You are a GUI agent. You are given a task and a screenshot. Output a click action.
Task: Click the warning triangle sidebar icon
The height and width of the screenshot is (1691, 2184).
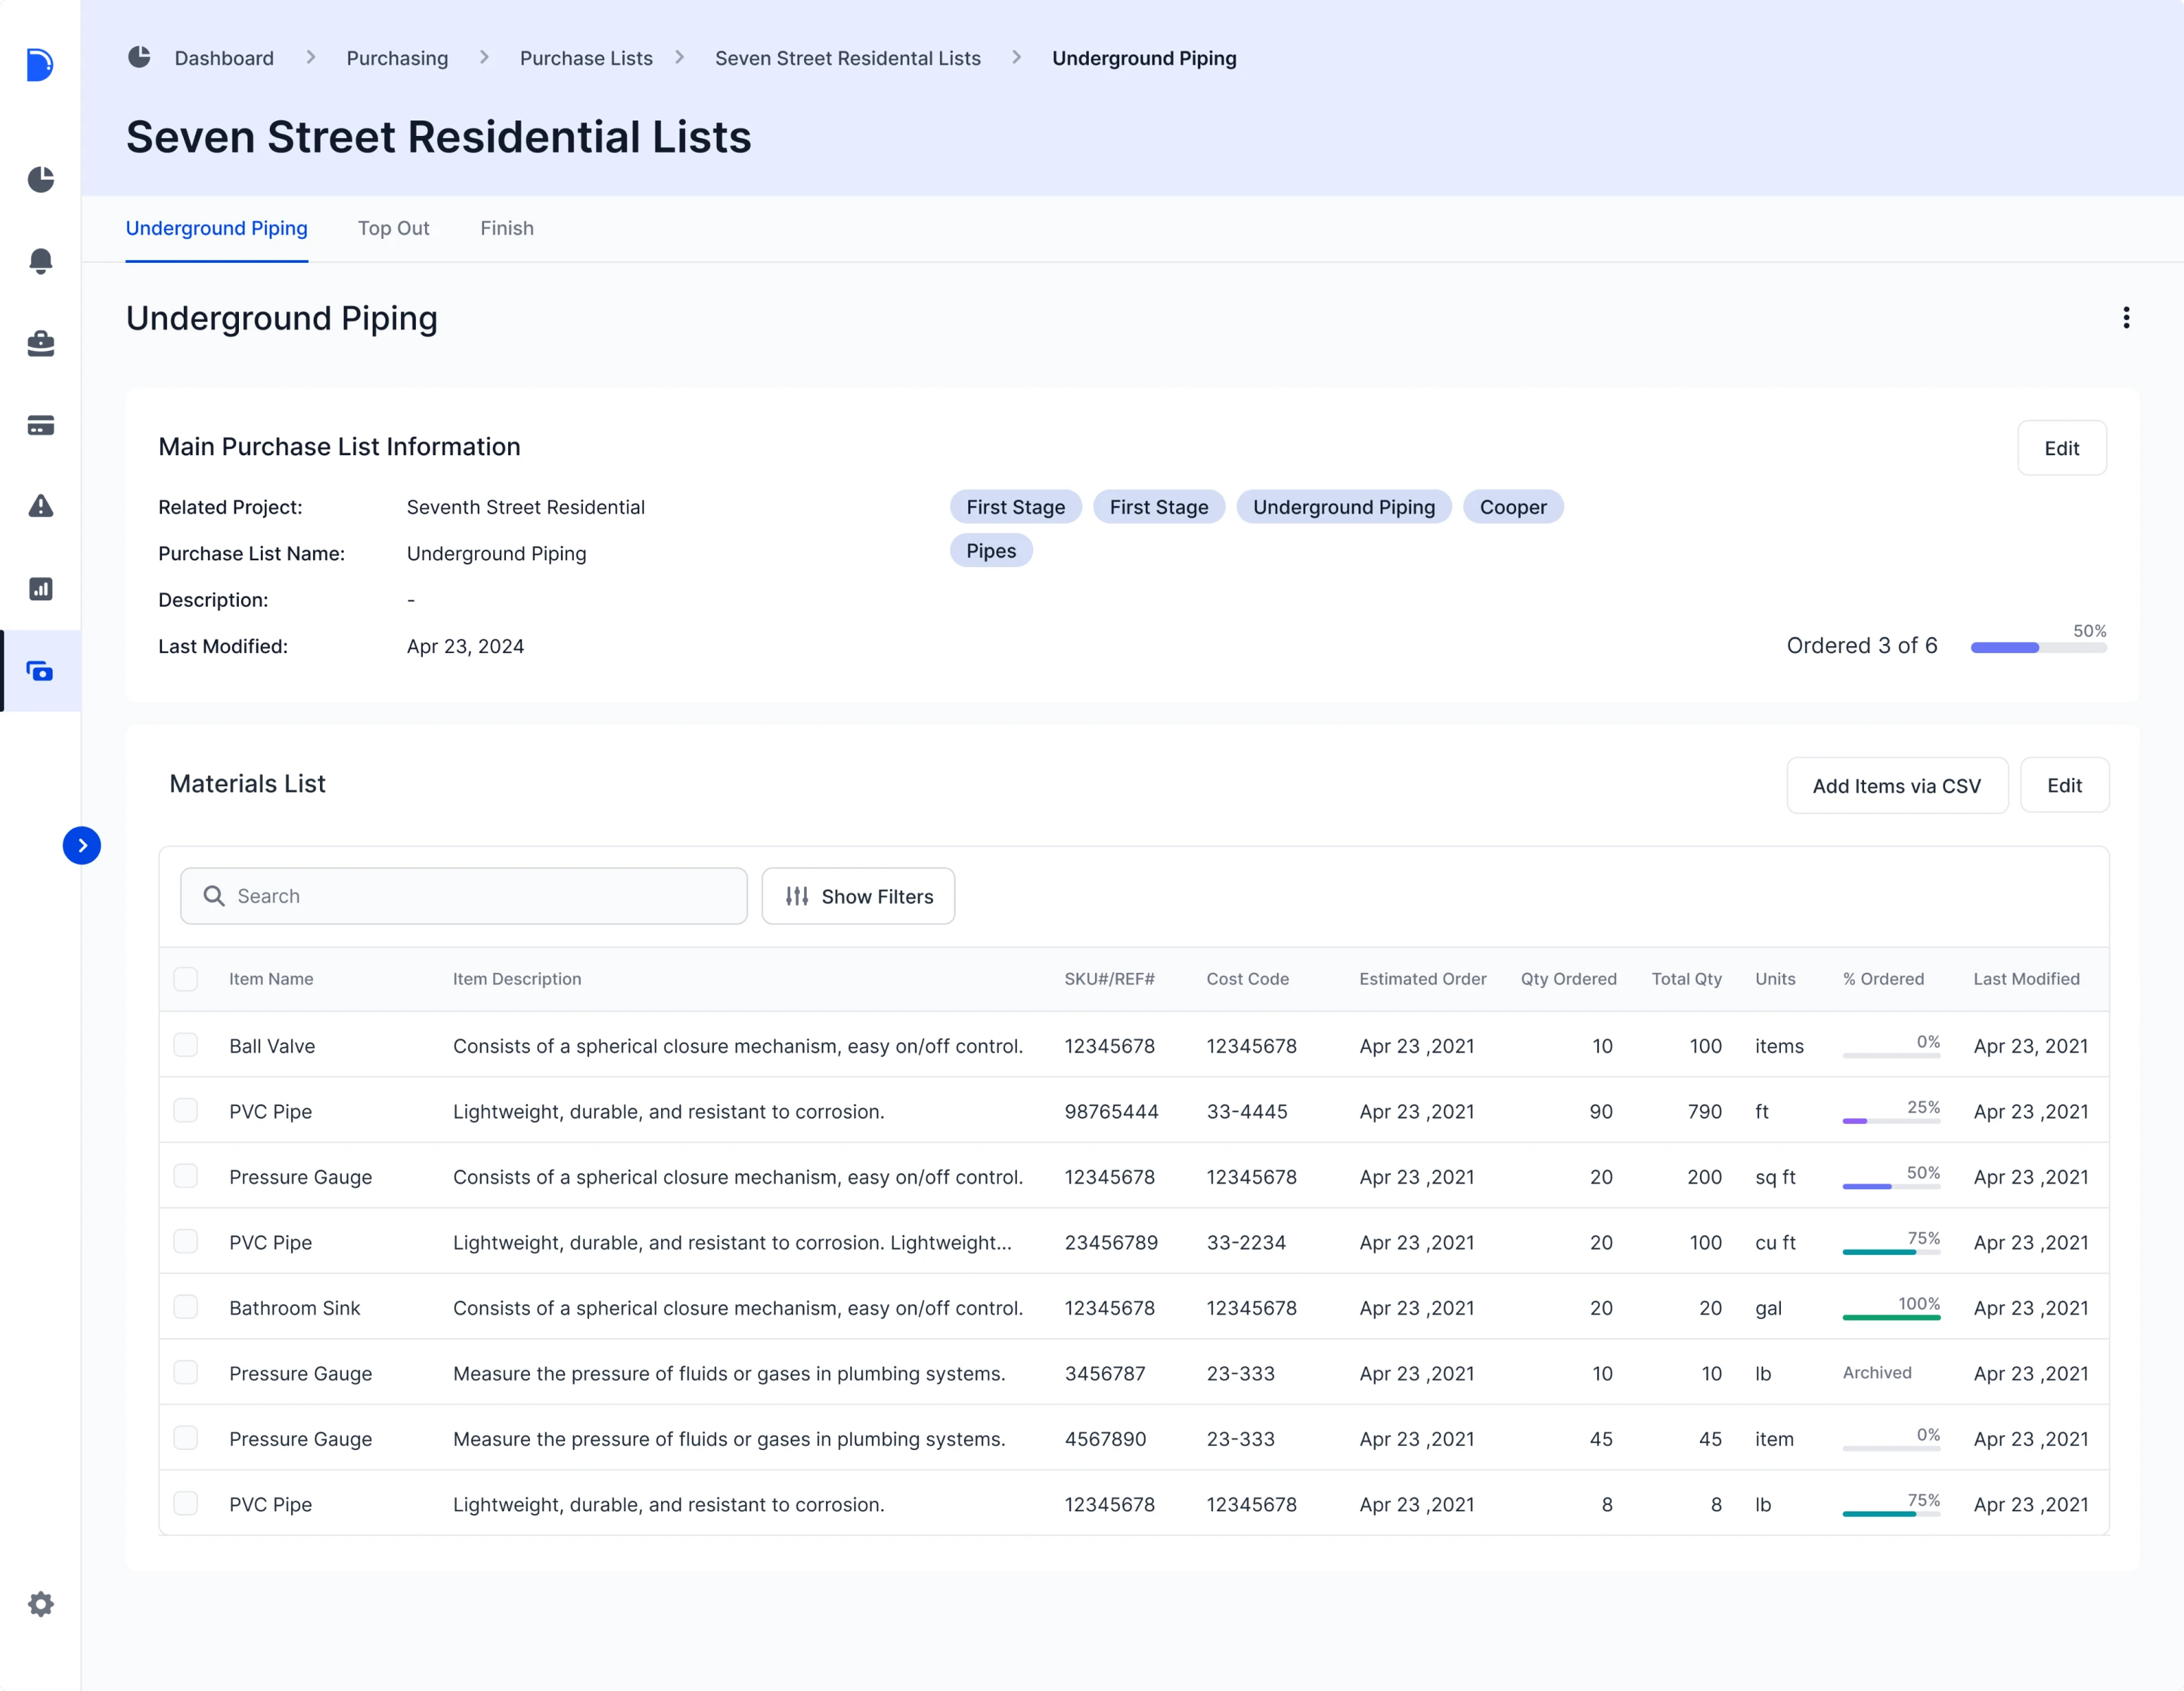[40, 506]
